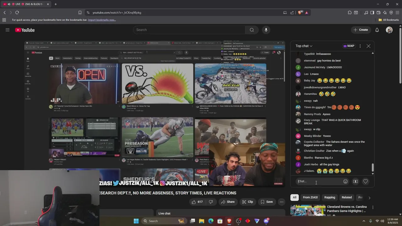Click the YouTube search magnifier button

coord(252,30)
